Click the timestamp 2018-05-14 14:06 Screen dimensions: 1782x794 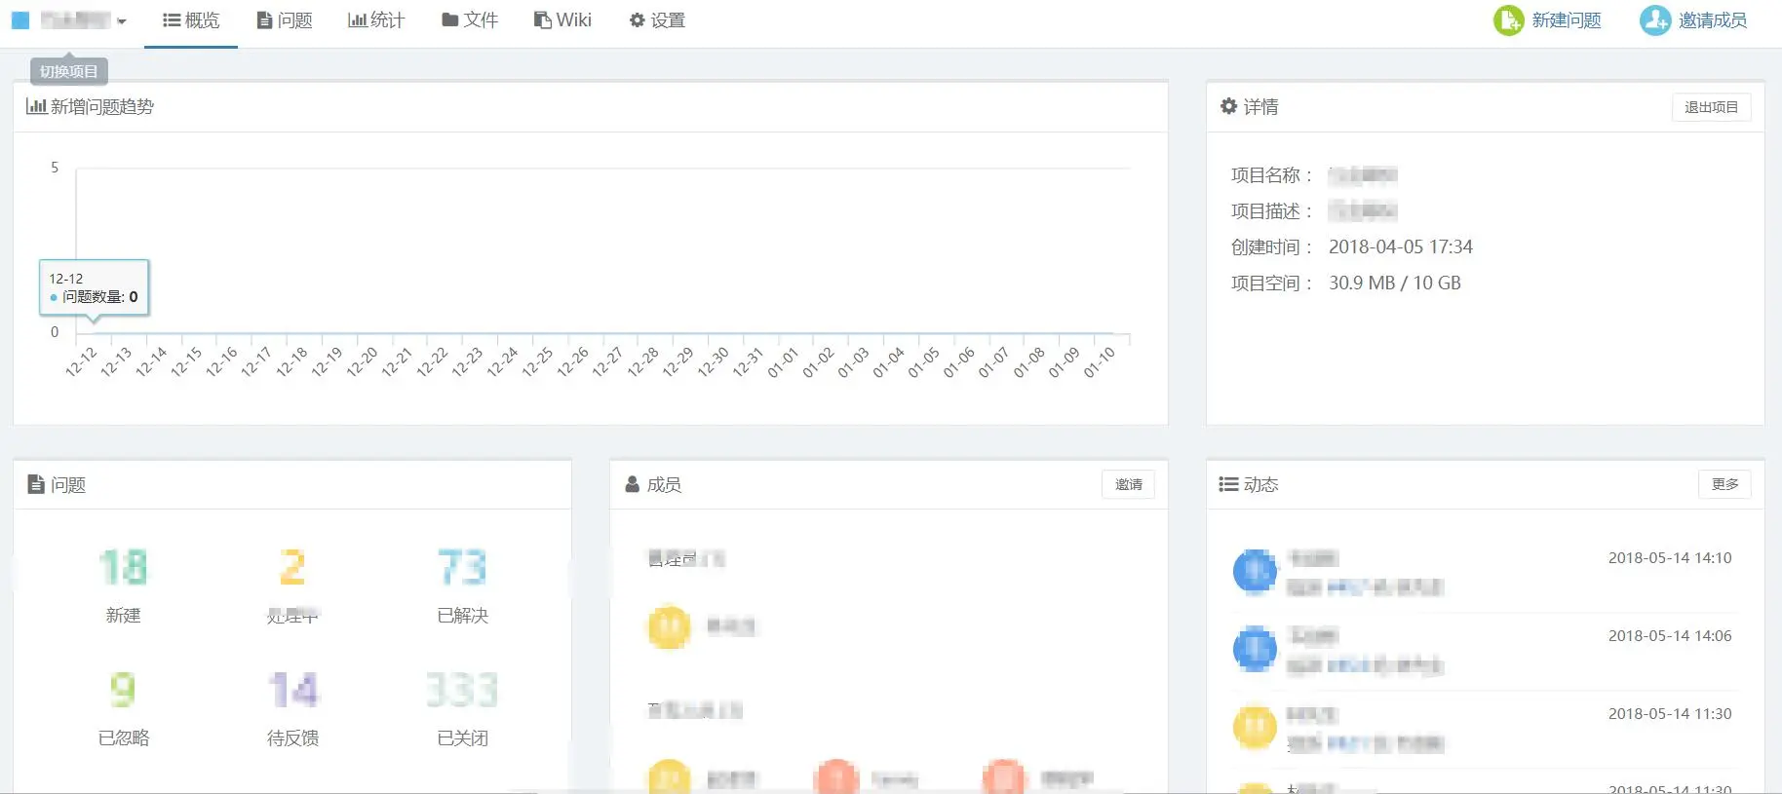click(x=1670, y=636)
